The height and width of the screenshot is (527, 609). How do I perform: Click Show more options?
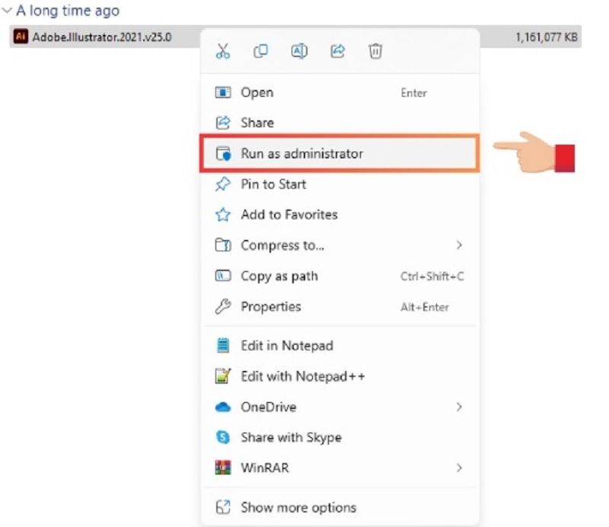298,507
